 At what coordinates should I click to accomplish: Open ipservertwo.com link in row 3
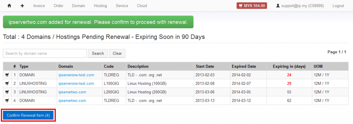pos(72,92)
